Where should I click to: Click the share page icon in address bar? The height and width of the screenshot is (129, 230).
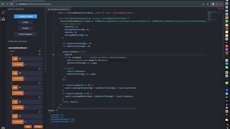point(203,4)
